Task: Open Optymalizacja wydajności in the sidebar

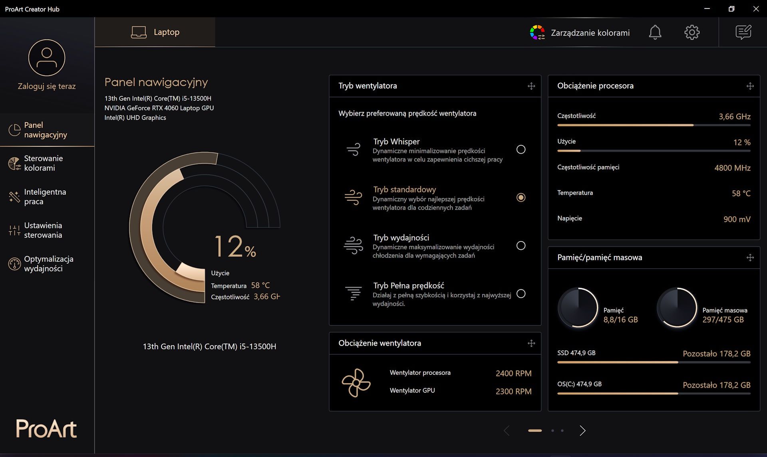Action: click(x=47, y=264)
